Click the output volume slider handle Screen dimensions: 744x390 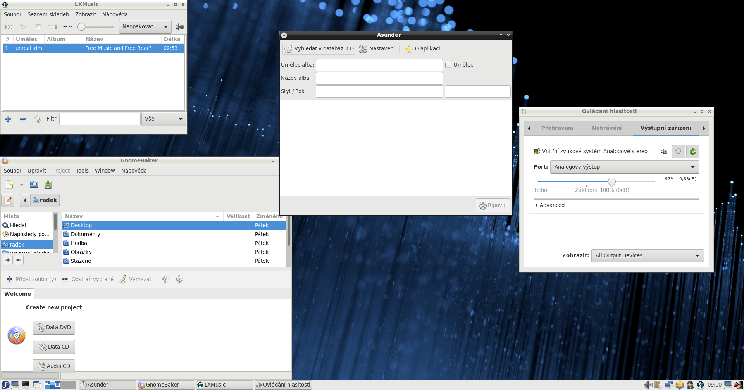[612, 181]
